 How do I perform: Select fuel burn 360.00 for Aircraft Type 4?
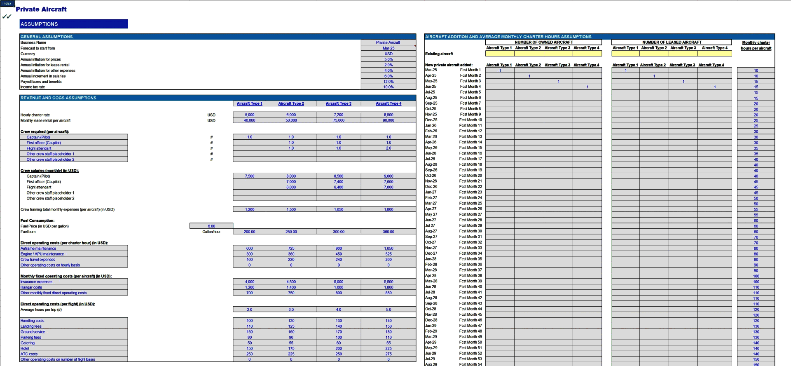click(388, 232)
